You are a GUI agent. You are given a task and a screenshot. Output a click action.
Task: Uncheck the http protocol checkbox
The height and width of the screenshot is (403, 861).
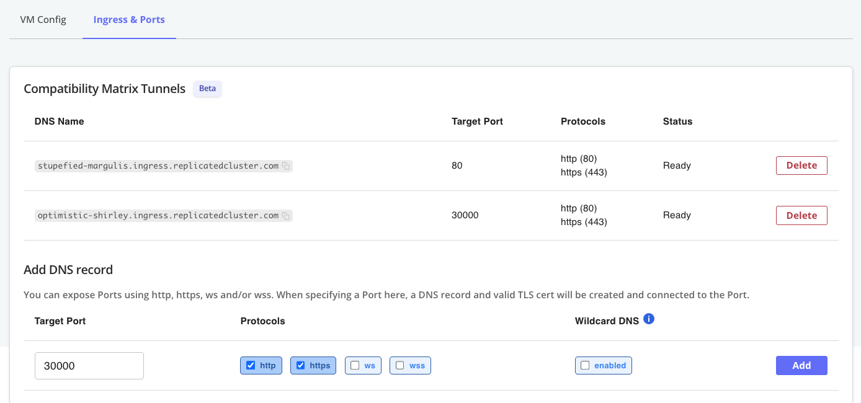coord(252,365)
